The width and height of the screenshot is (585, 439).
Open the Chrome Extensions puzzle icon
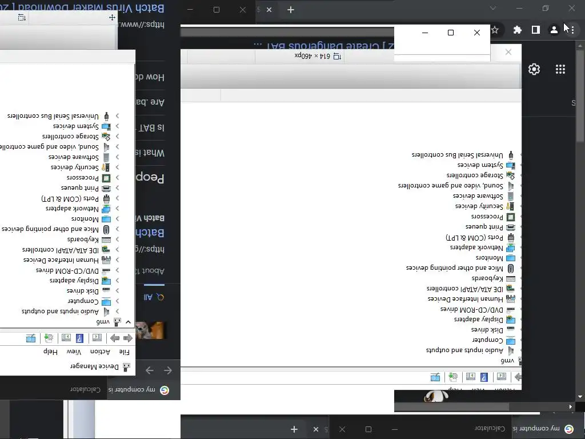click(x=517, y=30)
